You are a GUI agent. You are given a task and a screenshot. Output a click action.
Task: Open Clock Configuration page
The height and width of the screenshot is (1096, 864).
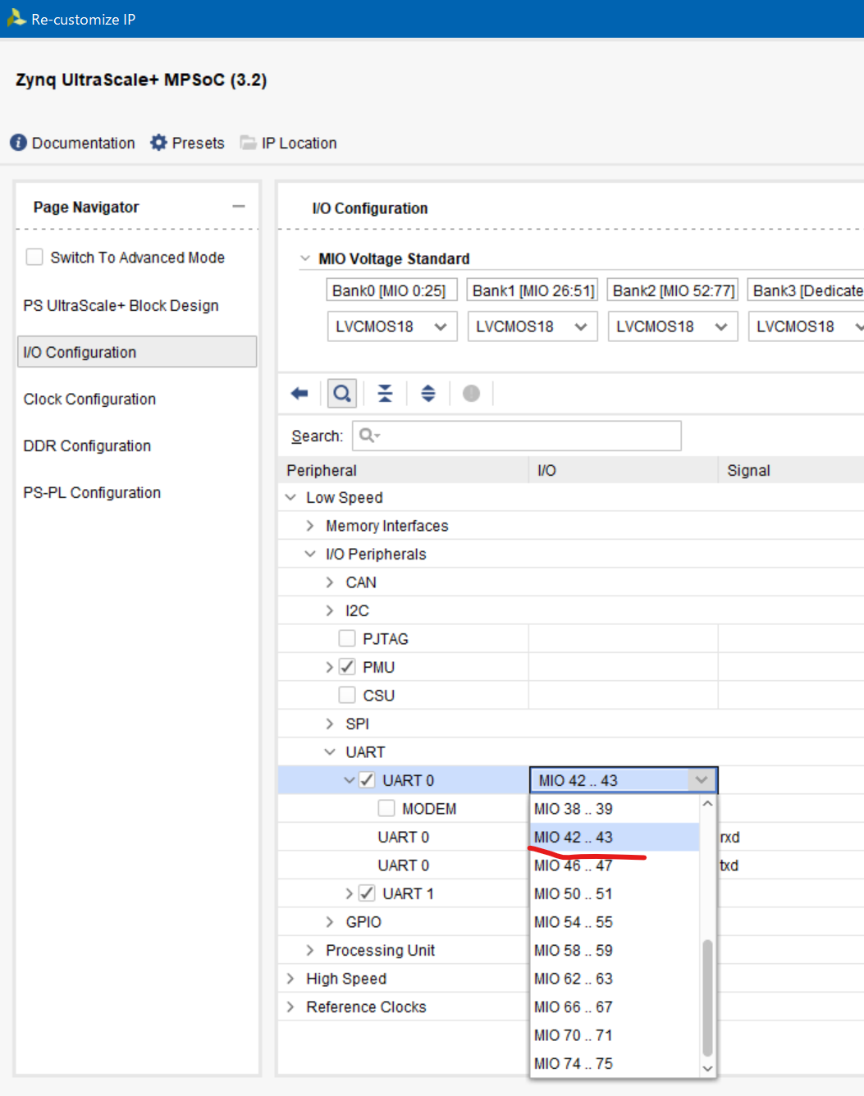pyautogui.click(x=89, y=399)
